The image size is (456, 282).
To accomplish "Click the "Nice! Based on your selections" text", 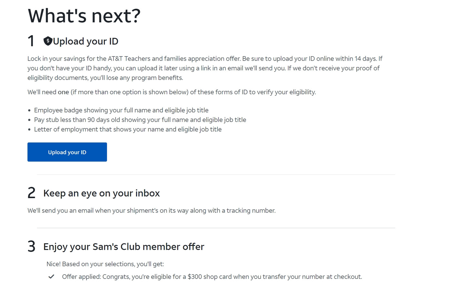I will [x=105, y=264].
